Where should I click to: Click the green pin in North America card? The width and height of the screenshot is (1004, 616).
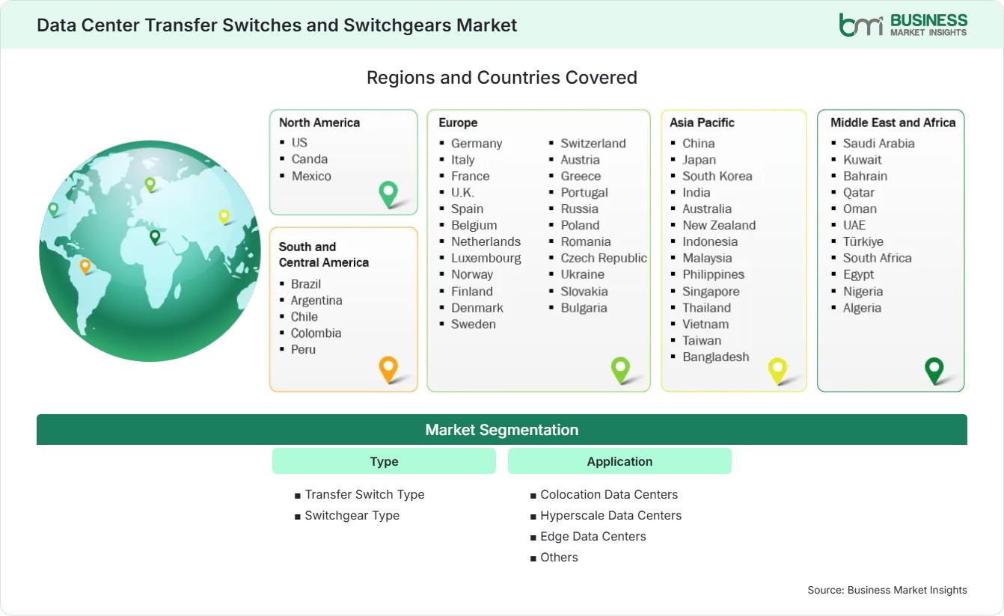coord(388,194)
